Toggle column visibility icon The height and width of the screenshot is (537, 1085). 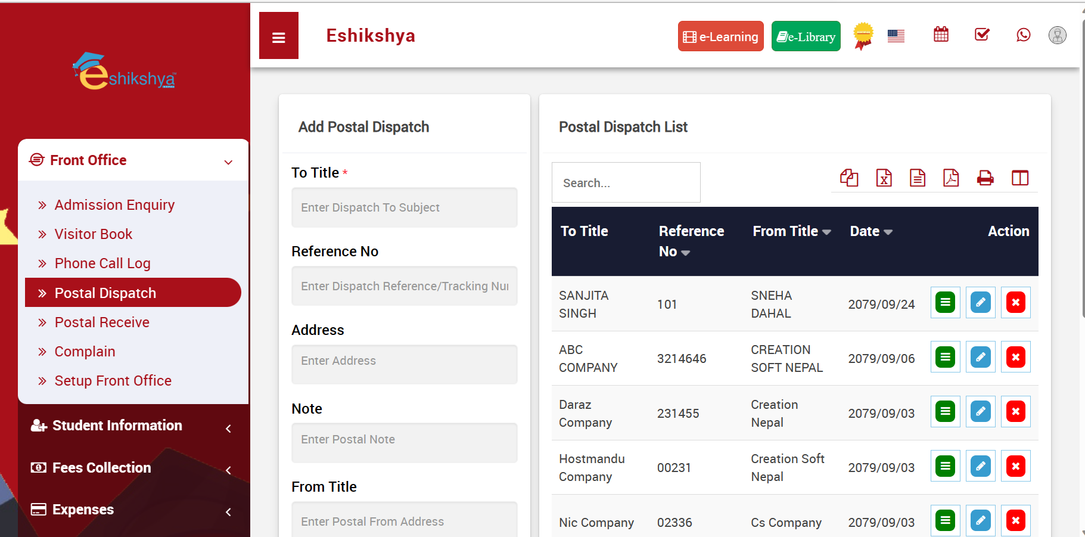click(1019, 178)
